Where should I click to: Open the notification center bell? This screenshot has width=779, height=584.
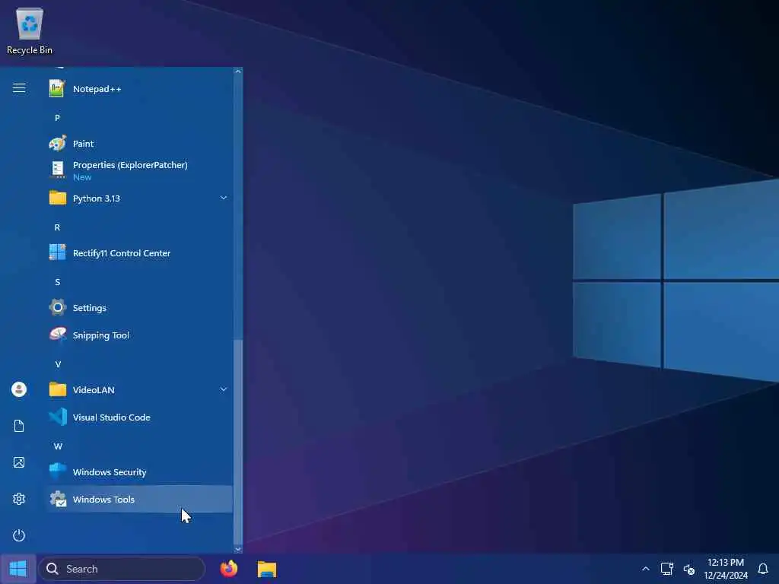point(762,569)
